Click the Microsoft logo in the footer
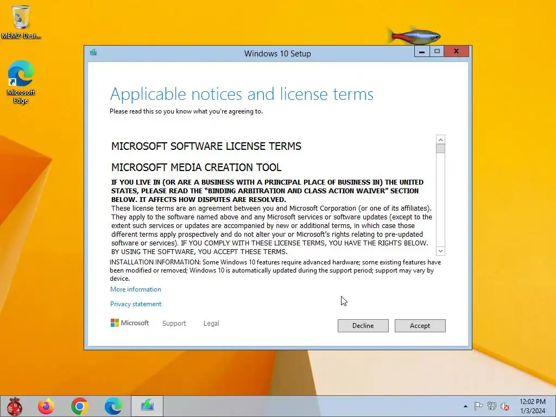556x417 pixels. pyautogui.click(x=130, y=323)
